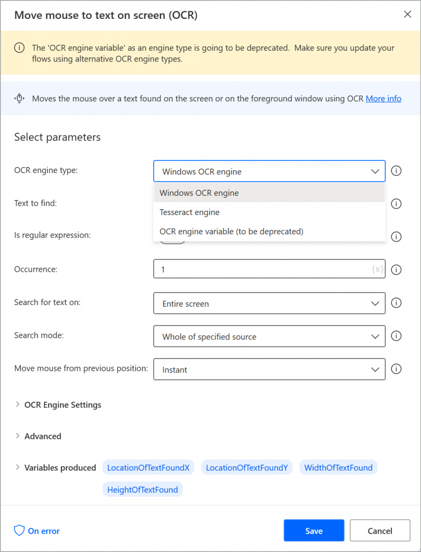Click info icon beside Occurrence field
This screenshot has height=552, width=421.
coord(396,270)
